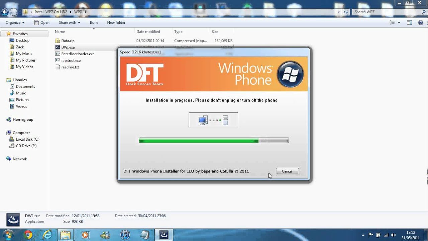Click the Windows Start orb
428x241 pixels.
pos(8,235)
